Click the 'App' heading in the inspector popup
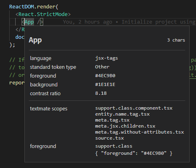This screenshot has height=168, width=196. (x=35, y=40)
